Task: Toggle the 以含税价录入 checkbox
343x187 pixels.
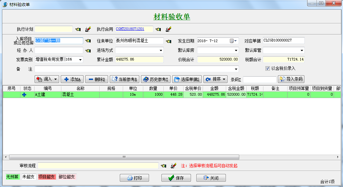Action: (x=267, y=68)
